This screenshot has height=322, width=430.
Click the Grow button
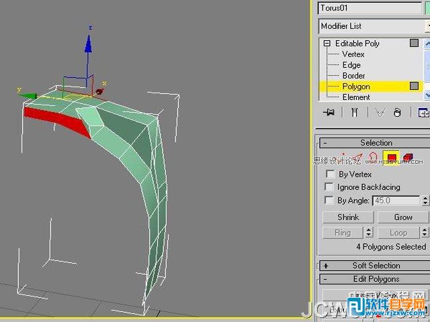[x=403, y=217]
